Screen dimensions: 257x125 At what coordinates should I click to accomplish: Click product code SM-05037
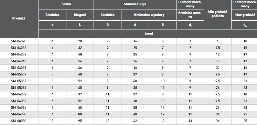tap(19, 74)
